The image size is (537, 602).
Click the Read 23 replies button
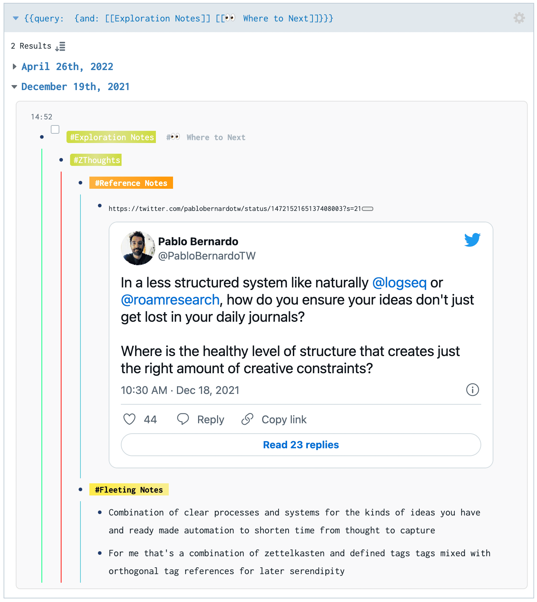(x=301, y=445)
